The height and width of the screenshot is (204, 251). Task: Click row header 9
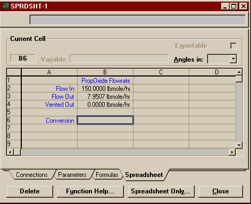tap(14, 144)
